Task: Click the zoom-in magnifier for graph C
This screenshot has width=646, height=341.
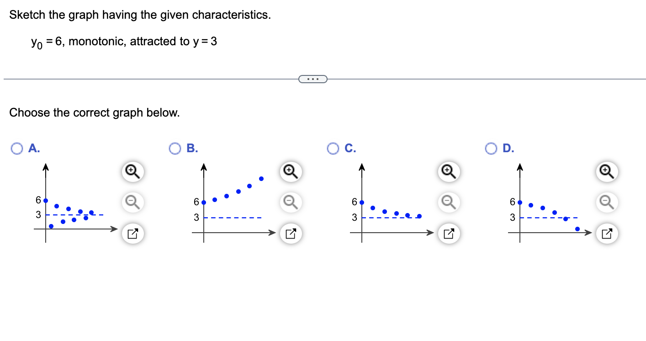Action: click(x=448, y=172)
